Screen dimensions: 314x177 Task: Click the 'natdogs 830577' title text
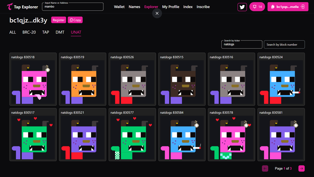pos(122,112)
